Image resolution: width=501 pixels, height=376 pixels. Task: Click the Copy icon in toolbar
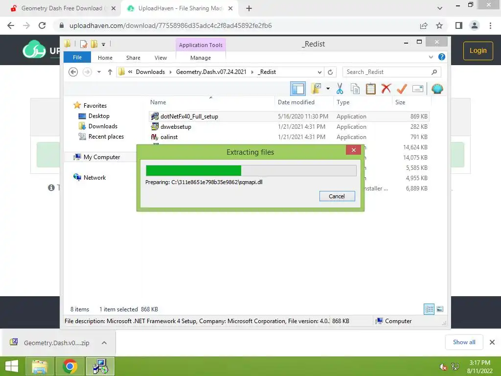(x=355, y=89)
